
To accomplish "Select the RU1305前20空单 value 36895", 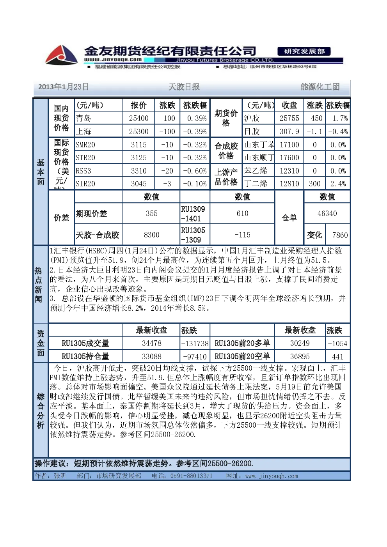I will click(x=300, y=356).
